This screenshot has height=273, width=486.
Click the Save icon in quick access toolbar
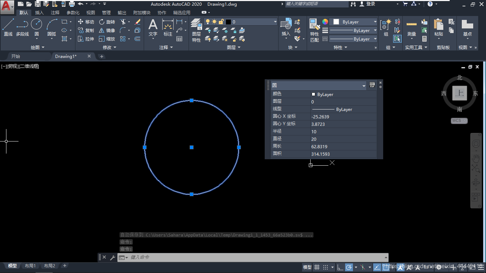click(x=38, y=4)
